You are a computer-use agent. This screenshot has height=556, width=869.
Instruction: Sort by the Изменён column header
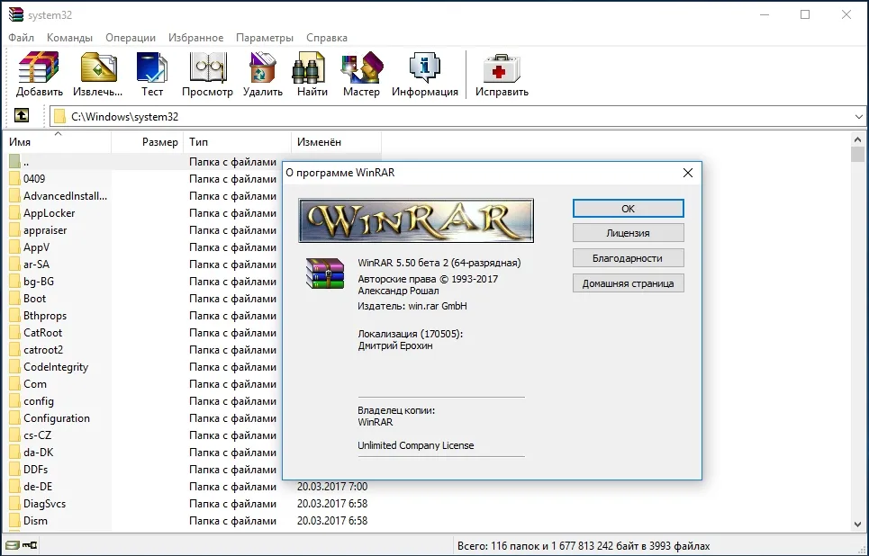tap(336, 142)
